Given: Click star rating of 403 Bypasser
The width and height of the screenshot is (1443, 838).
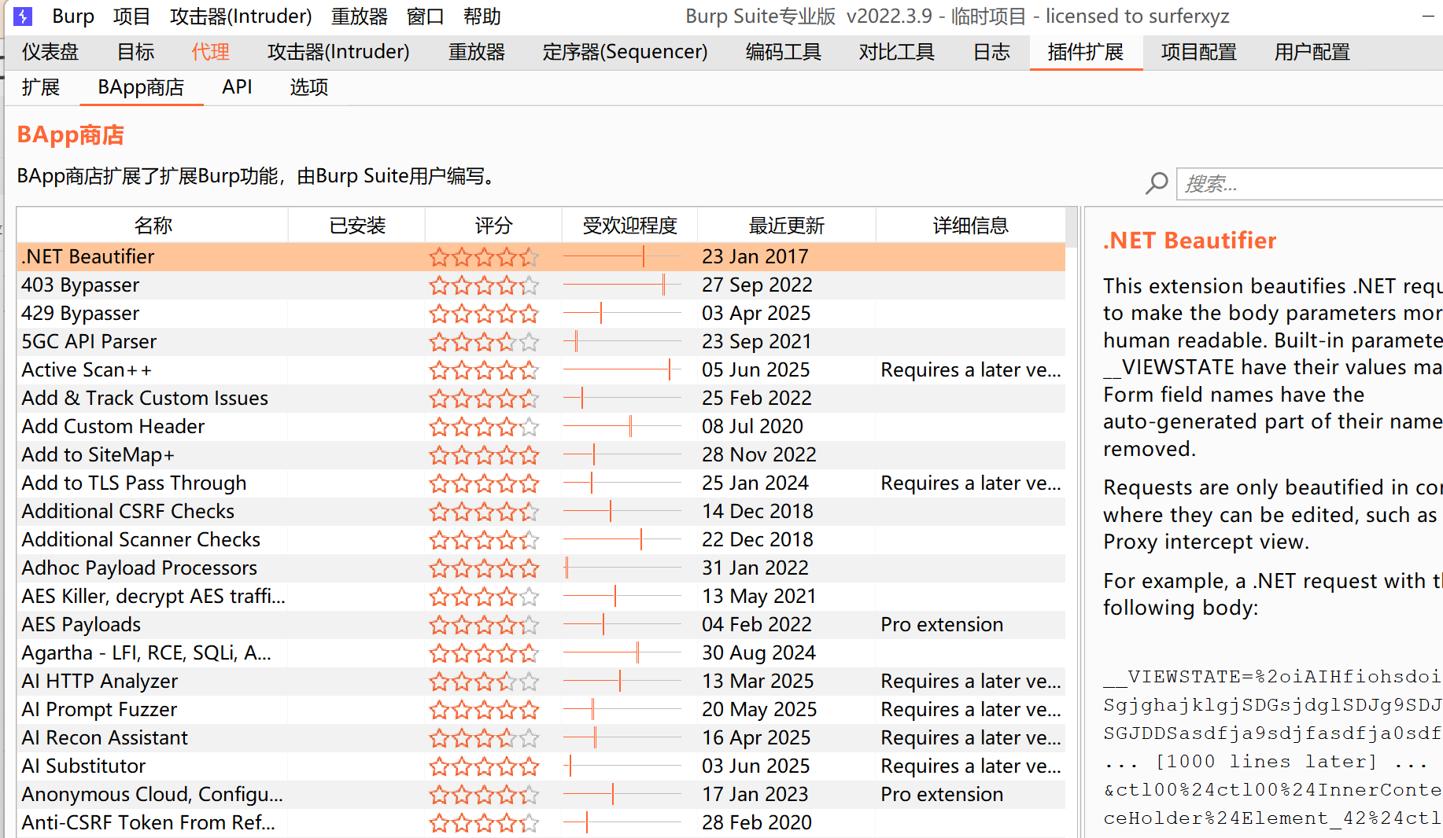Looking at the screenshot, I should click(484, 285).
